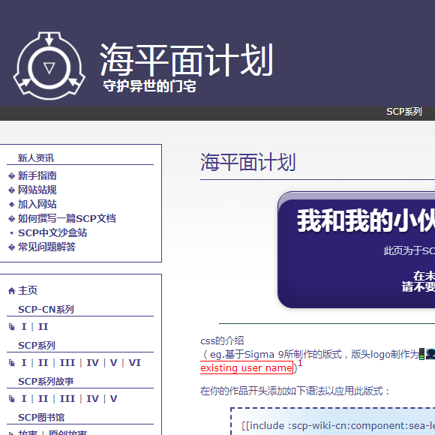Open SCP系列 series II

tap(43, 363)
